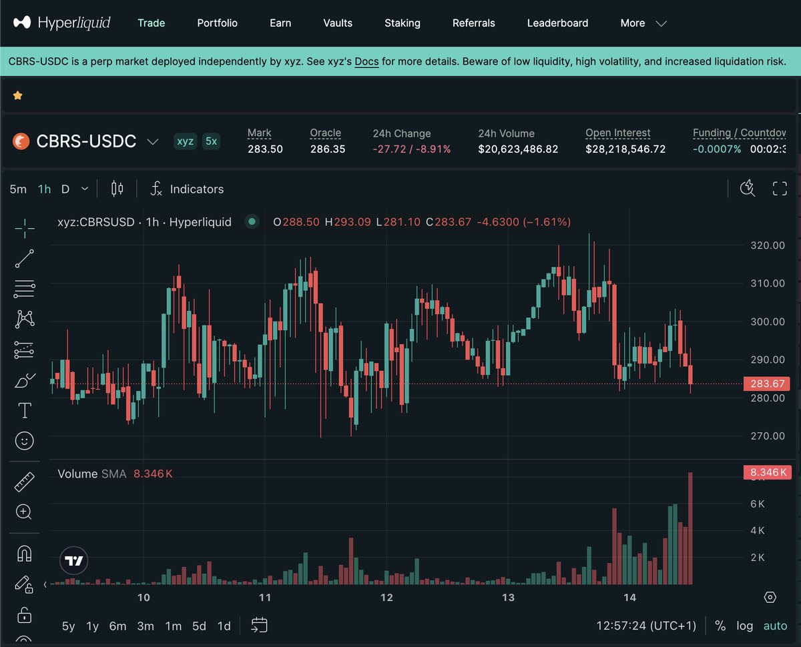The height and width of the screenshot is (647, 801).
Task: Open the Earn tab
Action: pos(280,23)
